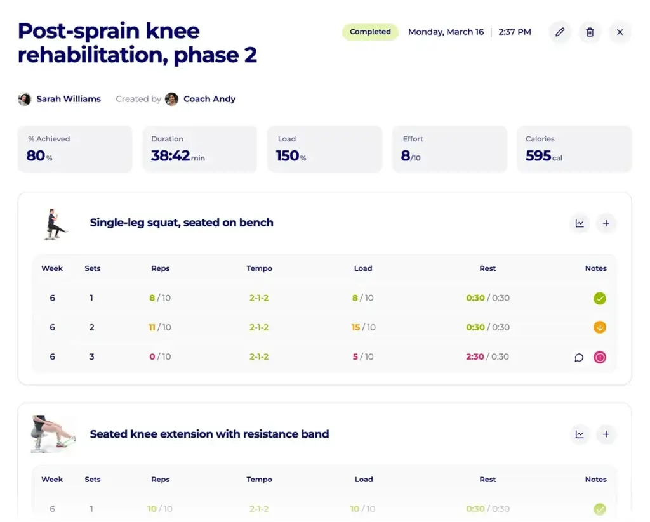
Task: Click the date Monday, March 16
Action: 446,32
